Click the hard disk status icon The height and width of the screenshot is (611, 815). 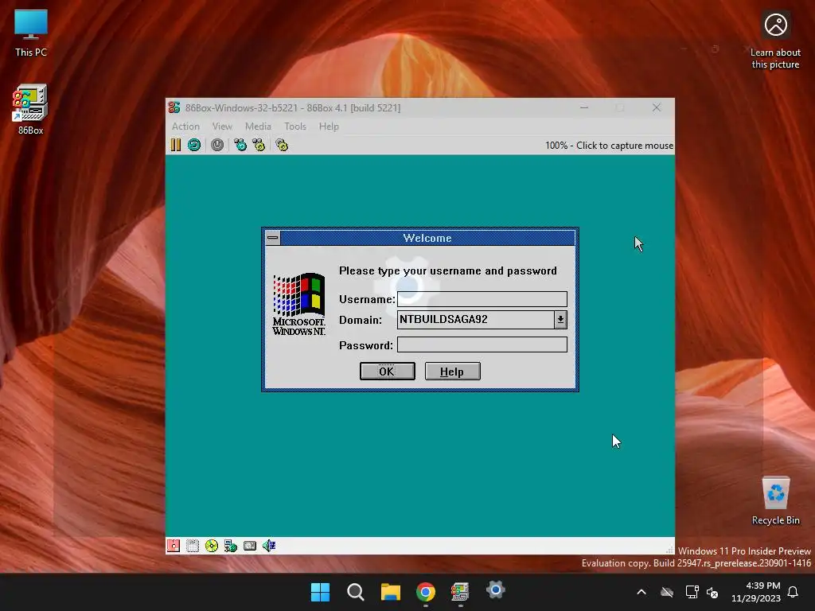click(x=250, y=546)
